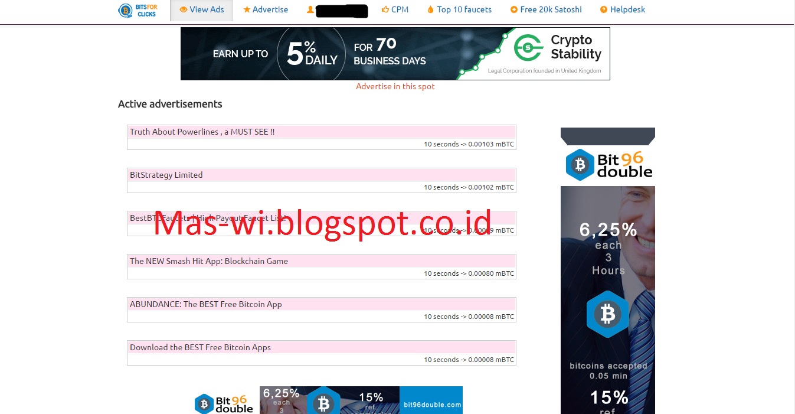
Task: Click '10 seconds -> 0.00103 mBTC' text
Action: pos(469,144)
